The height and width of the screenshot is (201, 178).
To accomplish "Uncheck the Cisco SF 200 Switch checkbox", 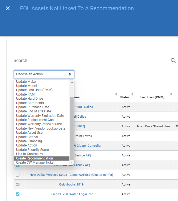I will (17, 194).
